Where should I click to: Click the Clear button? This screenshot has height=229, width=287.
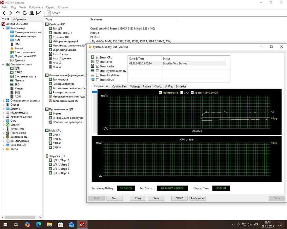click(138, 198)
